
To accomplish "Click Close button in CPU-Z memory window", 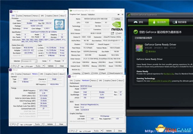I will (x=61, y=124).
